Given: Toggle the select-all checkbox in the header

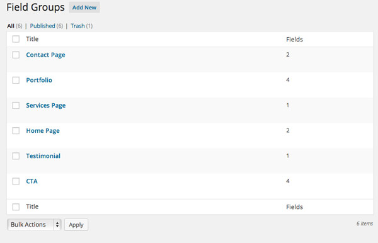Looking at the screenshot, I should [x=16, y=39].
